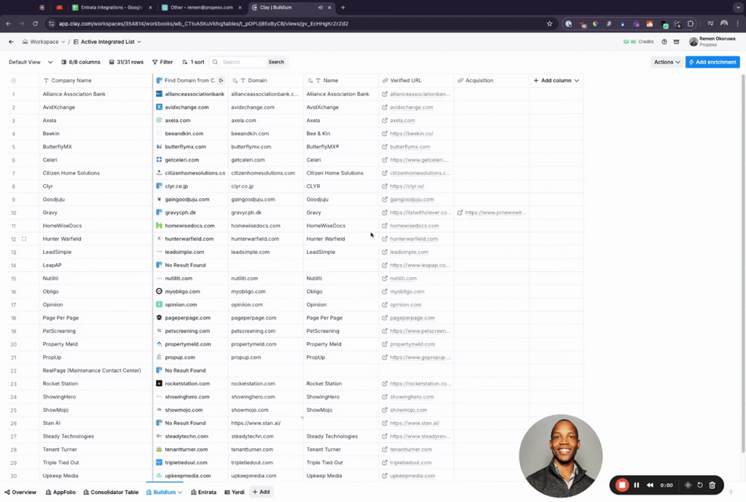Restart the recording with the circular arrow icon
The height and width of the screenshot is (502, 746).
[700, 485]
